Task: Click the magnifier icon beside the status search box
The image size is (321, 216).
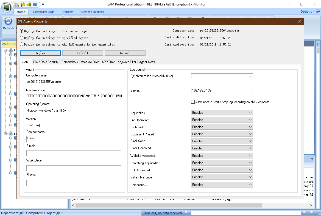Action: (187, 213)
